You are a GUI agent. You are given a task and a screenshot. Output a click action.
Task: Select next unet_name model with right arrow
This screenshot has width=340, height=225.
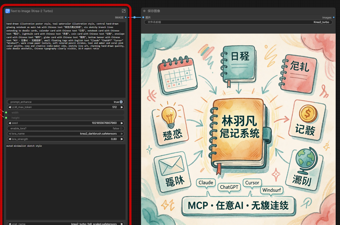pos(122,224)
